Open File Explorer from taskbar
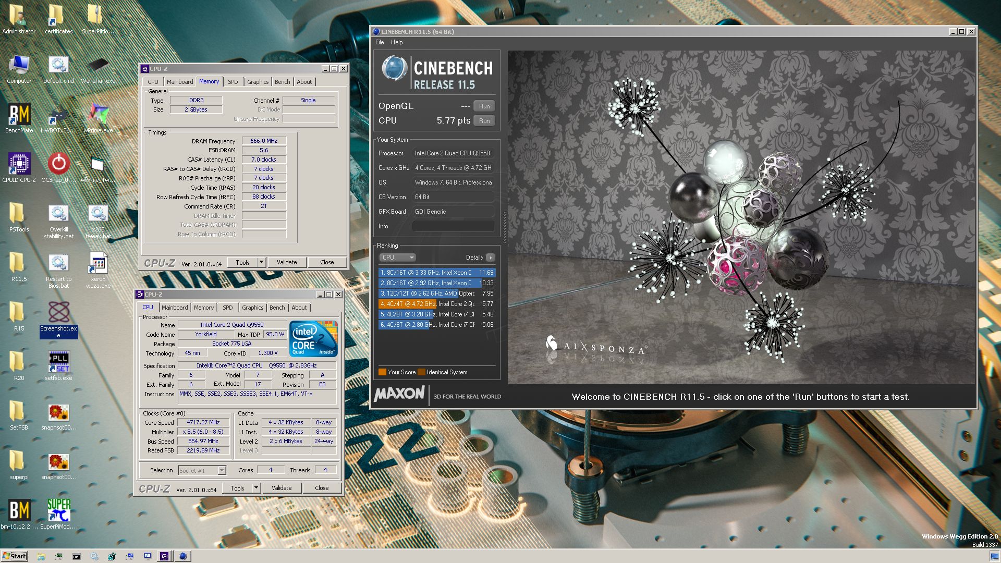This screenshot has height=563, width=1001. coord(41,556)
